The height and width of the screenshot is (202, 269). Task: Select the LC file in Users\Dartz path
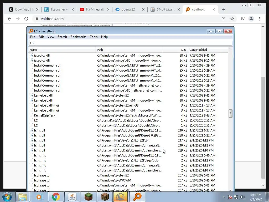(x=36, y=120)
